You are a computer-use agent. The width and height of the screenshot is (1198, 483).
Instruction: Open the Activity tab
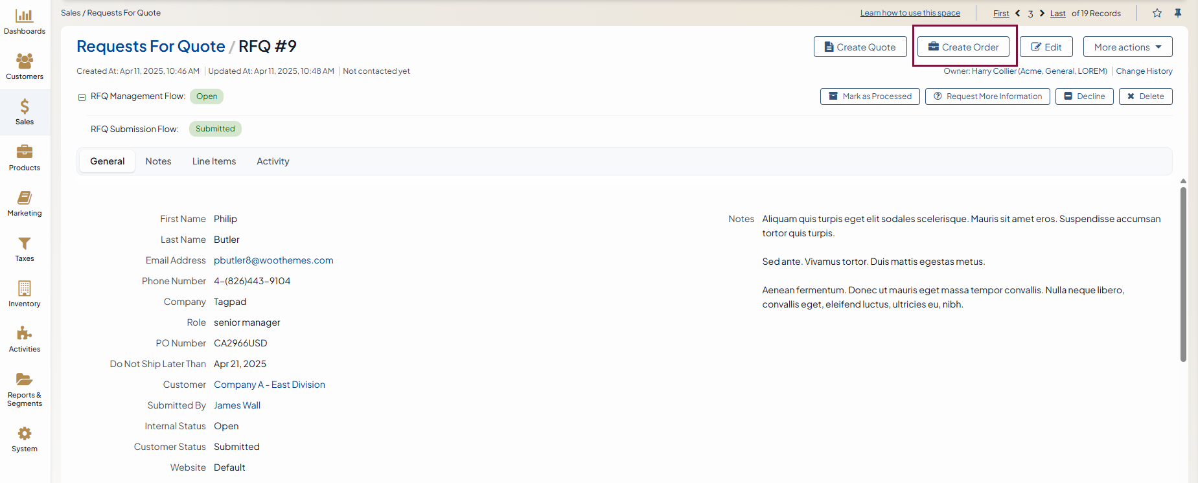(x=273, y=161)
